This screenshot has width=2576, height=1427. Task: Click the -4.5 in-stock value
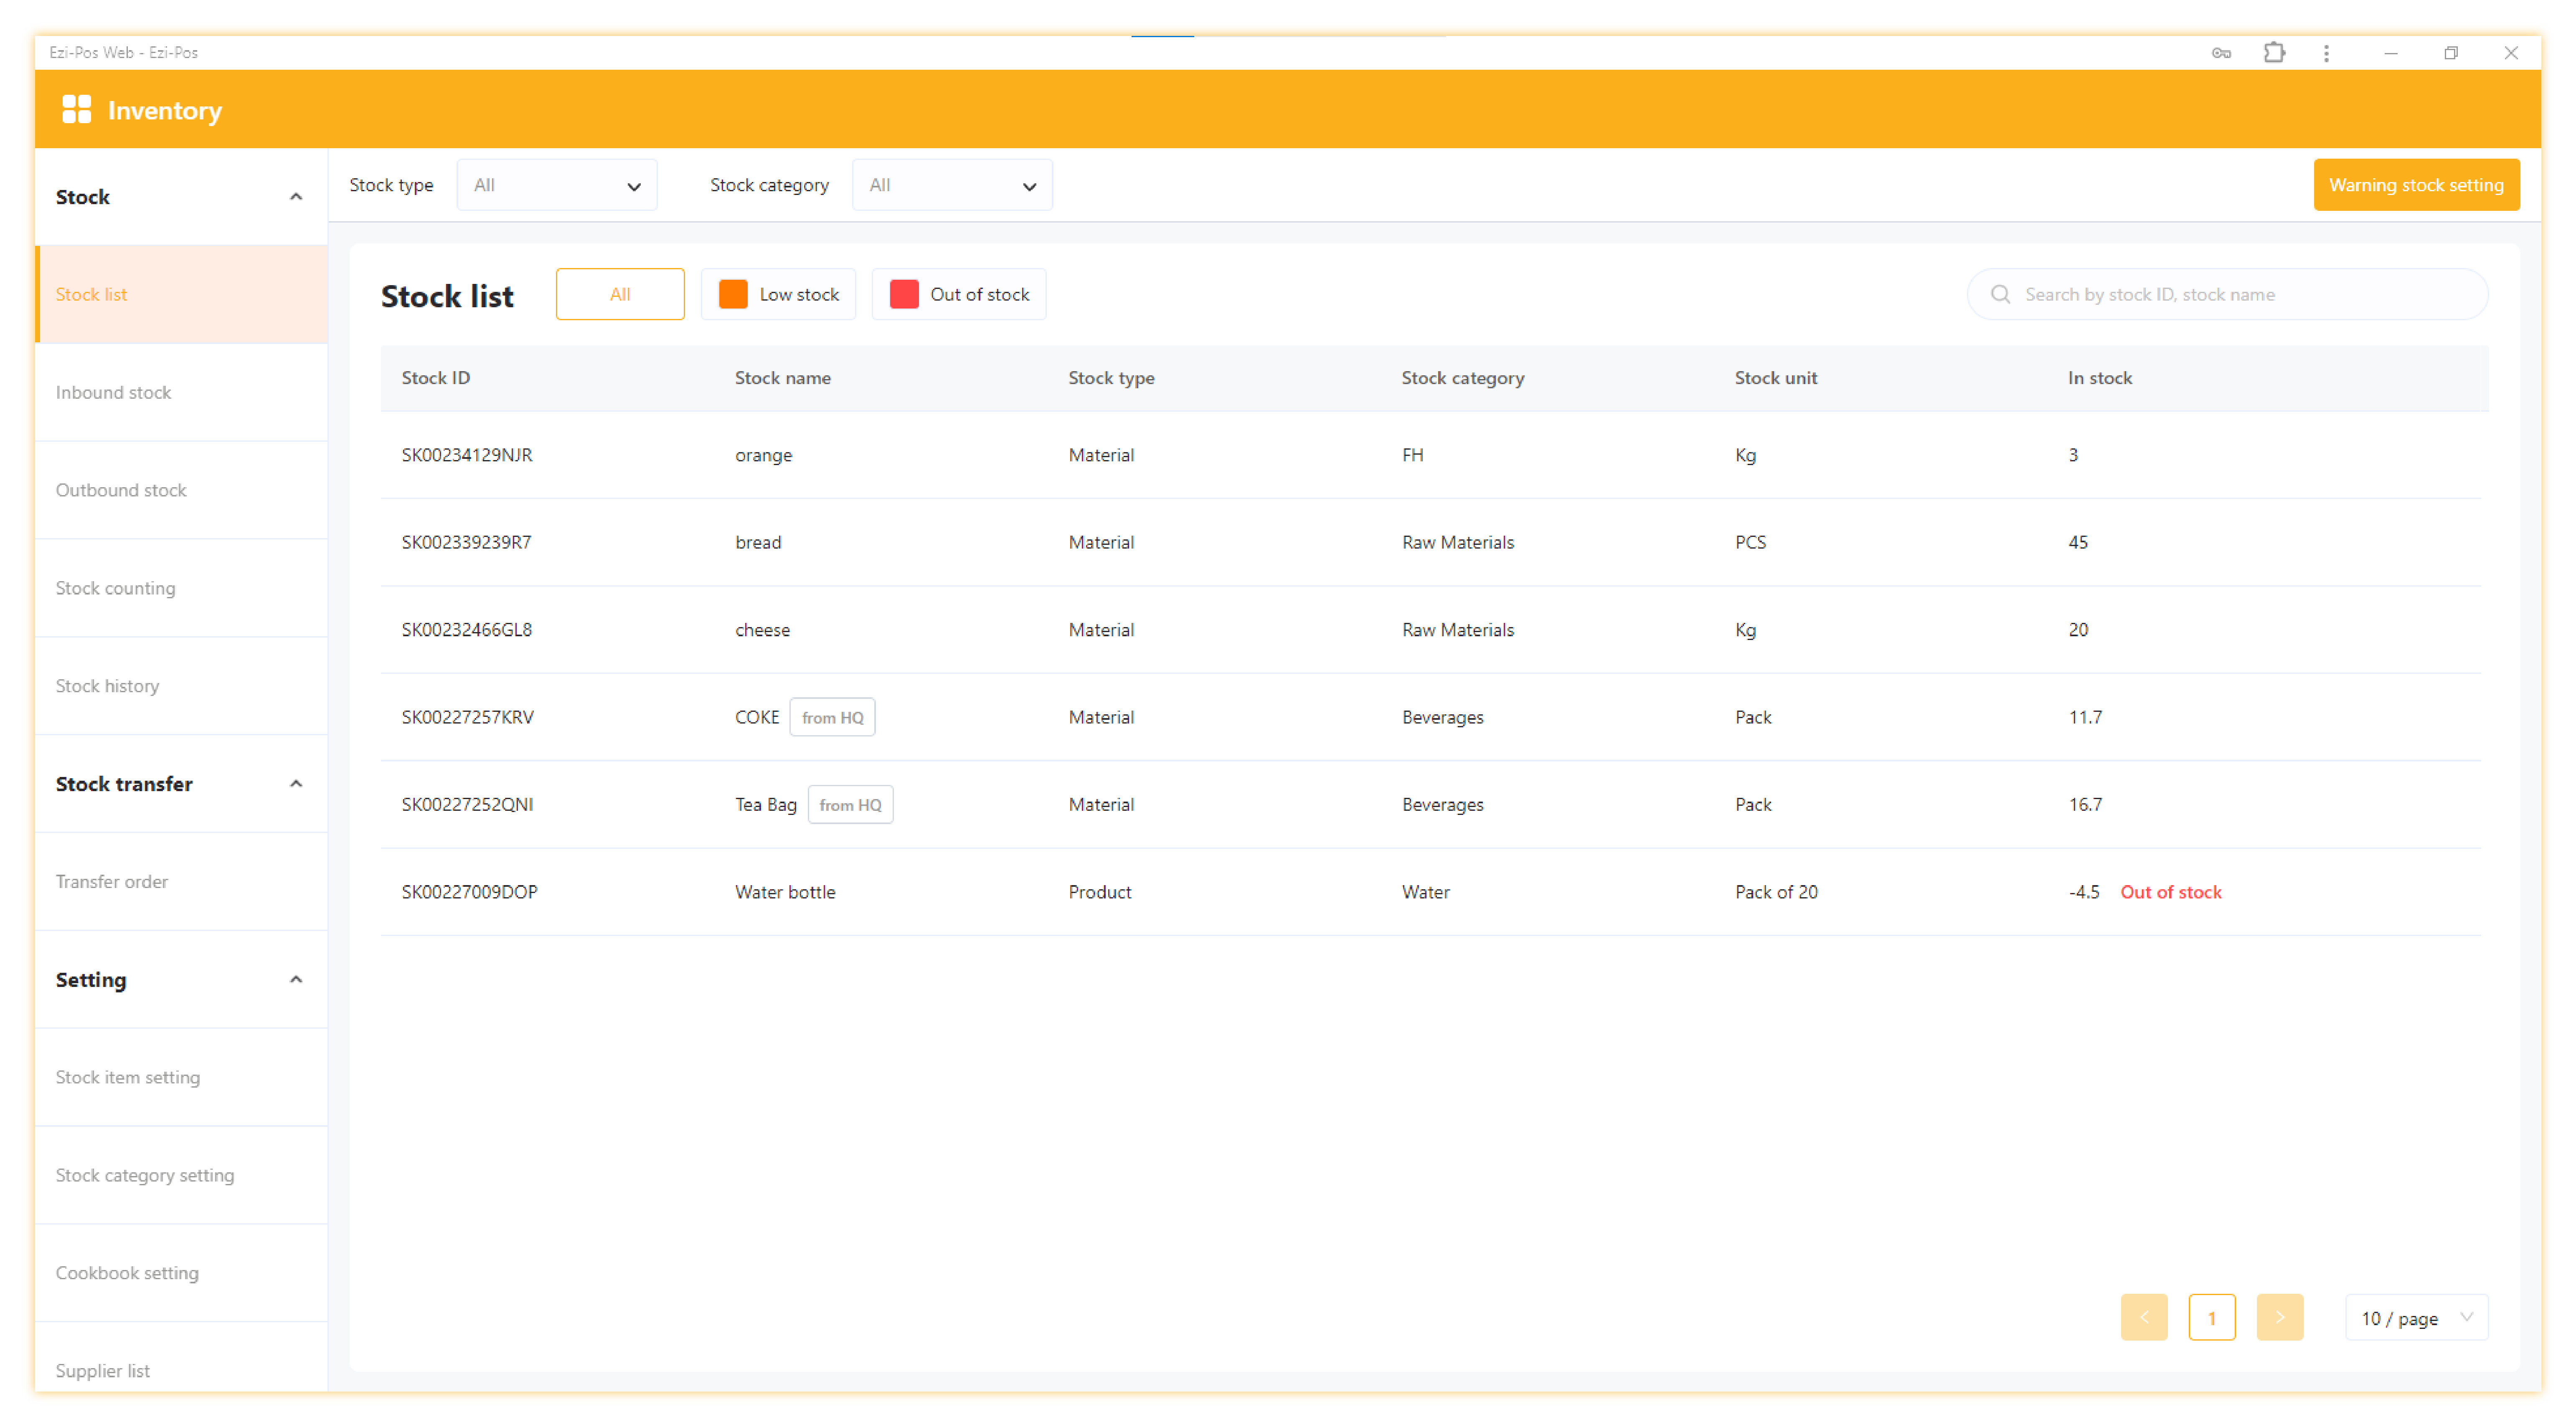[x=2084, y=892]
